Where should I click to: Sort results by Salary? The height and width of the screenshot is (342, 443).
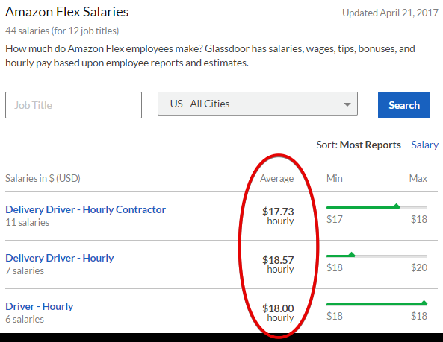coord(424,145)
